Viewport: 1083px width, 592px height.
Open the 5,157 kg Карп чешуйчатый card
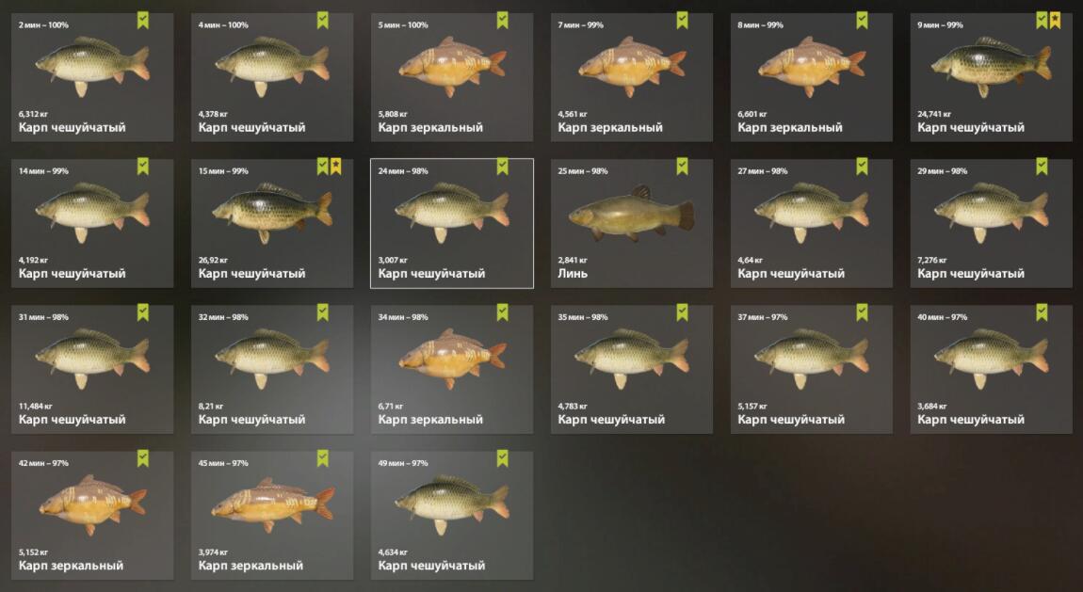812,369
